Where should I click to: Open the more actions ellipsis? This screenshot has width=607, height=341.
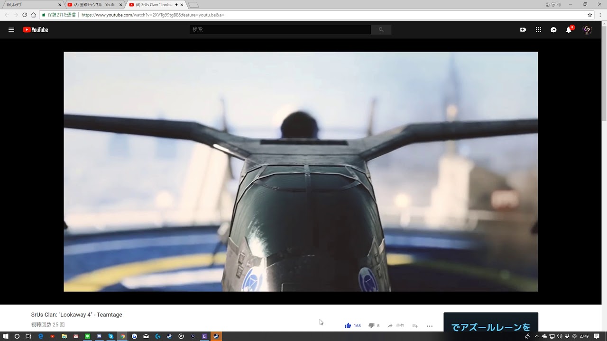(x=430, y=326)
